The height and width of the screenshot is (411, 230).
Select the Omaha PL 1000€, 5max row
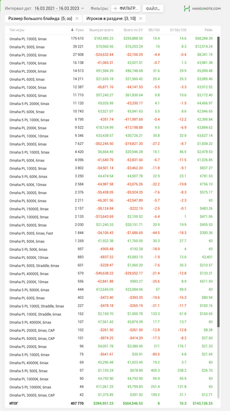(111, 87)
